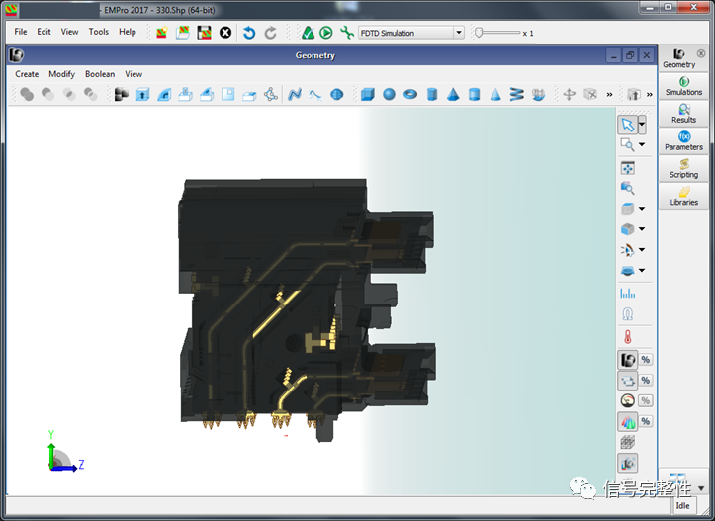Screen dimensions: 715x521
Task: Open the Boolean menu
Action: (x=100, y=74)
